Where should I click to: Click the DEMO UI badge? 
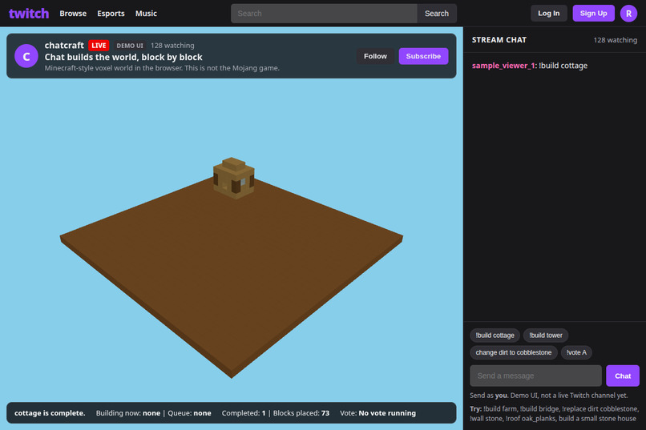point(130,46)
